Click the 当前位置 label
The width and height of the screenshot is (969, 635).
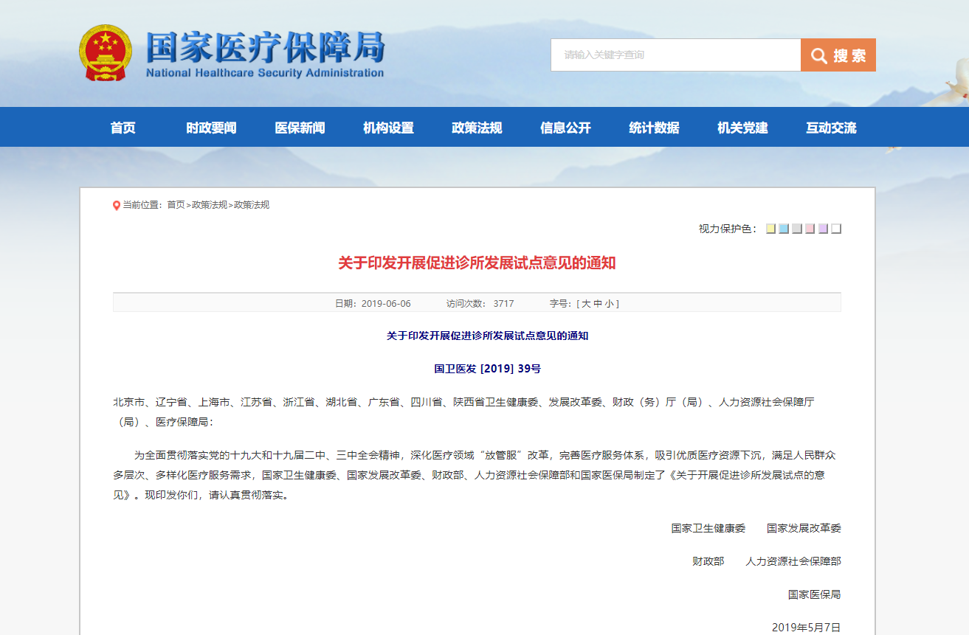(142, 205)
